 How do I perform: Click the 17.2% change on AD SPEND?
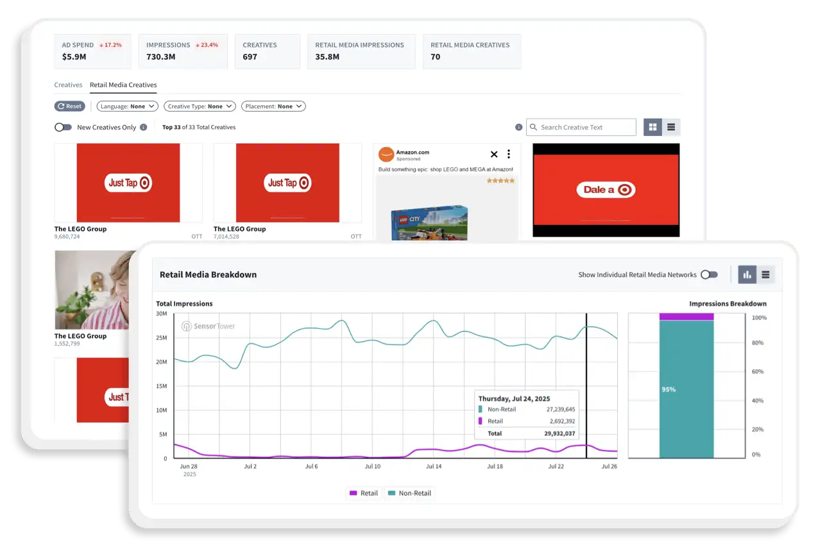click(110, 46)
